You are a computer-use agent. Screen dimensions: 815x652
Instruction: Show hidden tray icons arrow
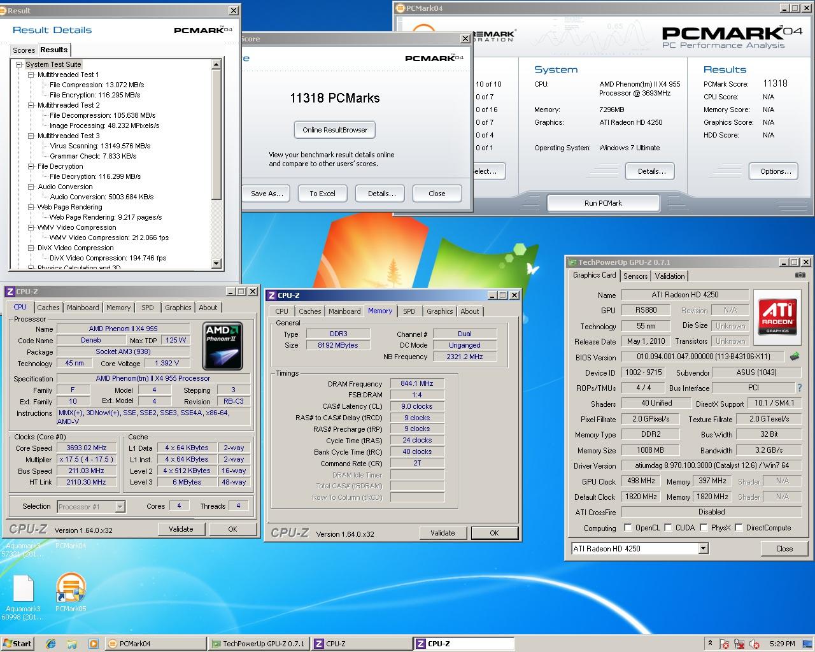click(x=710, y=644)
